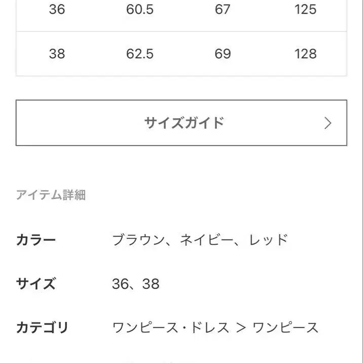Open the サイズガイド button
Viewport: 363px width, 363px height.
(181, 123)
